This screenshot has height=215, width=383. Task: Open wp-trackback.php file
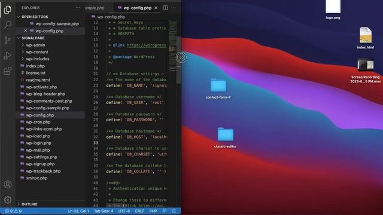tap(43, 171)
